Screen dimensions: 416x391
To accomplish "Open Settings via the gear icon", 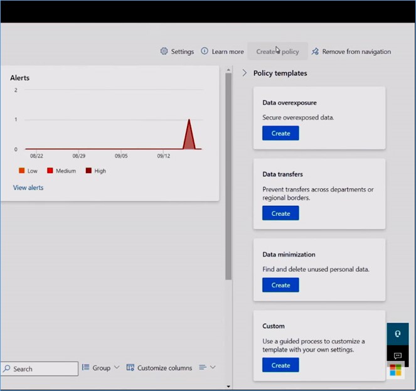I will 164,51.
